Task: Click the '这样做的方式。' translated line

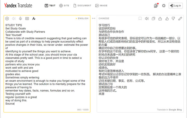Action: tap(108, 91)
